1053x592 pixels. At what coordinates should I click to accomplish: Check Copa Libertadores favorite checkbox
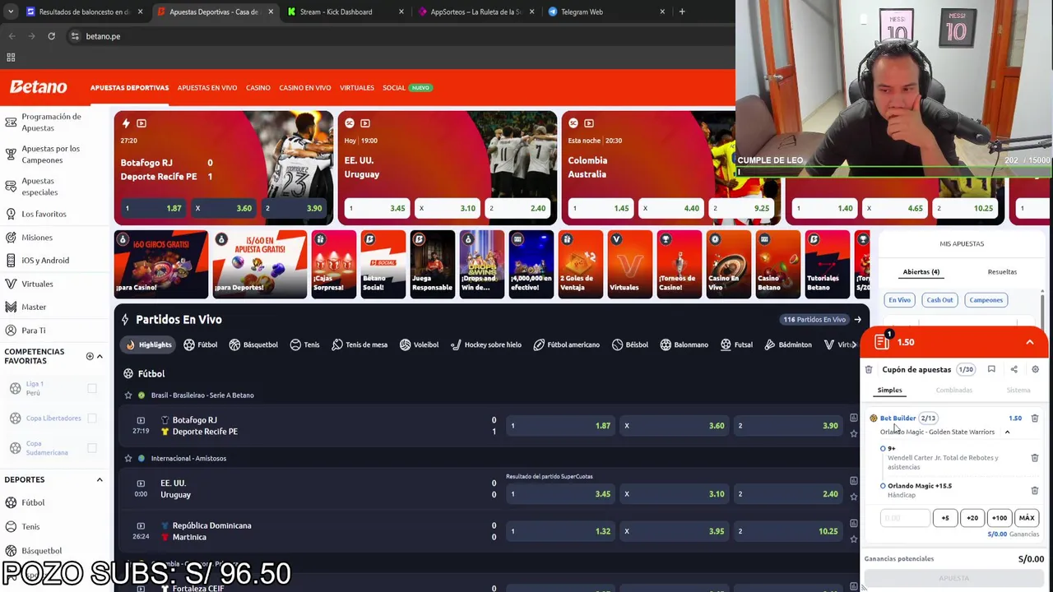coord(92,418)
